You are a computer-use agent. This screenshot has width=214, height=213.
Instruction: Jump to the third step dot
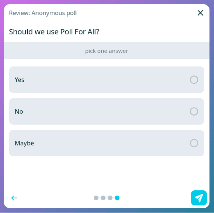point(110,198)
